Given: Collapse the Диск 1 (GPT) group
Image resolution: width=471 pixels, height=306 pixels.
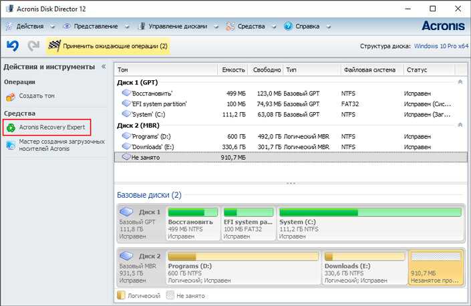Looking at the screenshot, I should click(x=460, y=82).
